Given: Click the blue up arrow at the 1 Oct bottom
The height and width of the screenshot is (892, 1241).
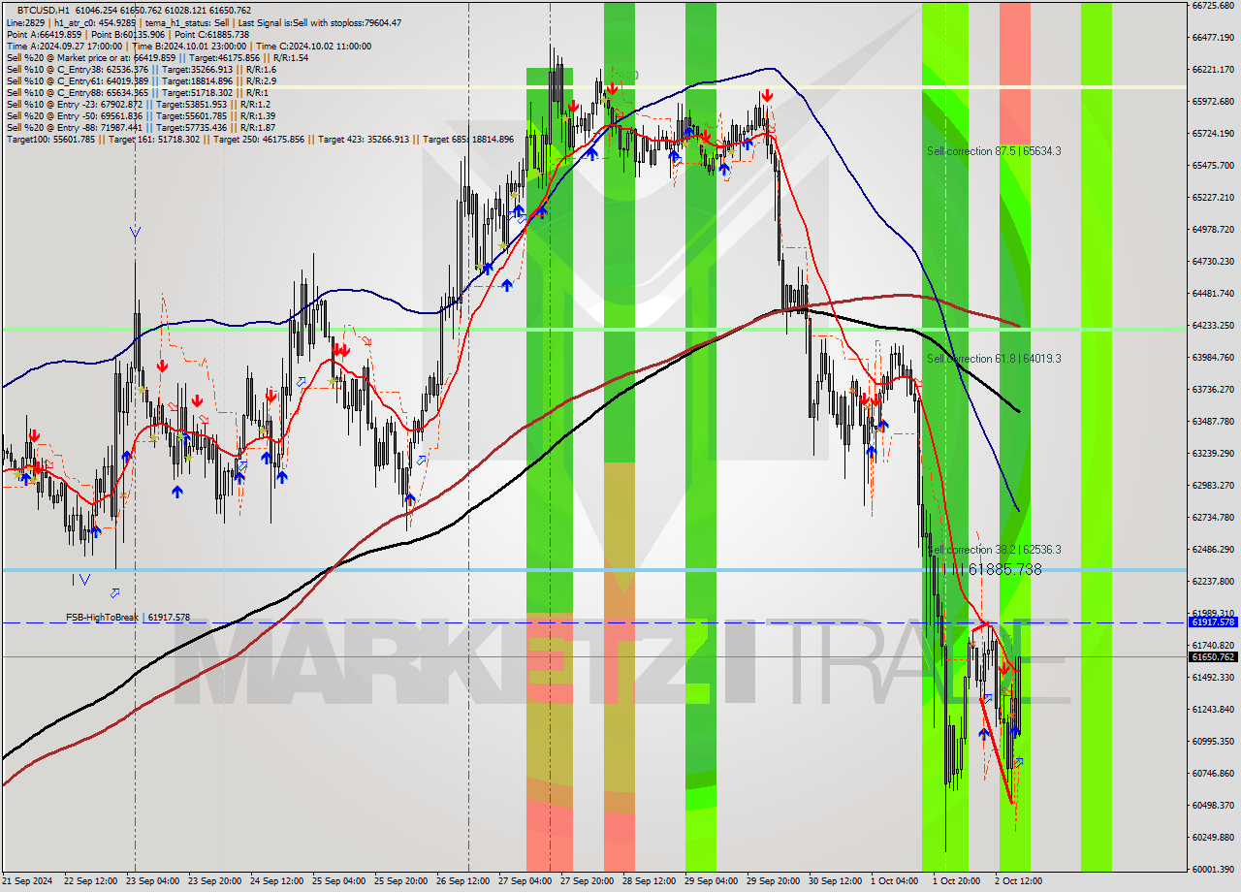Looking at the screenshot, I should 984,732.
